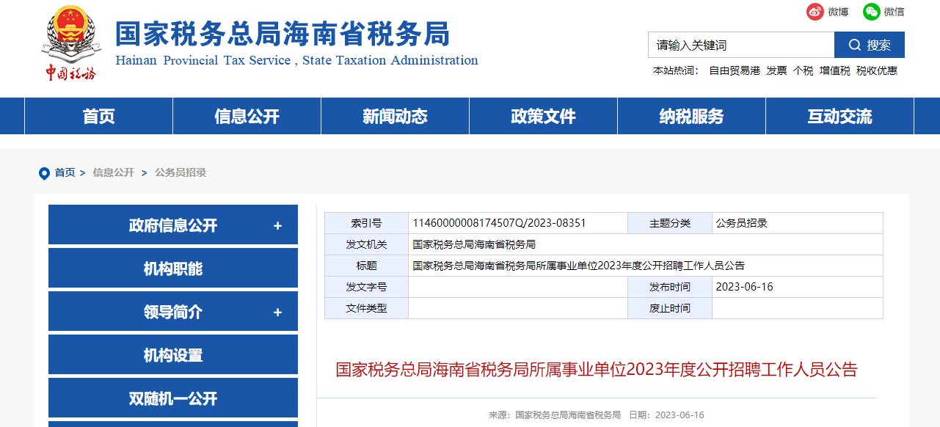
Task: Open 机构设置 sidebar item
Action: tap(173, 355)
